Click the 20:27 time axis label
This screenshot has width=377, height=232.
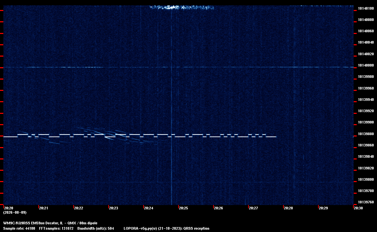coord(253,208)
